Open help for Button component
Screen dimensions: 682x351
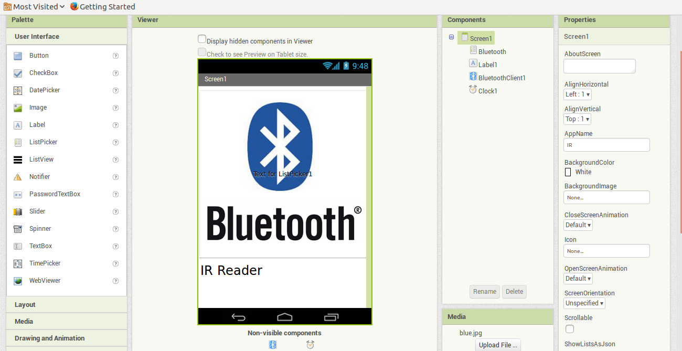115,56
